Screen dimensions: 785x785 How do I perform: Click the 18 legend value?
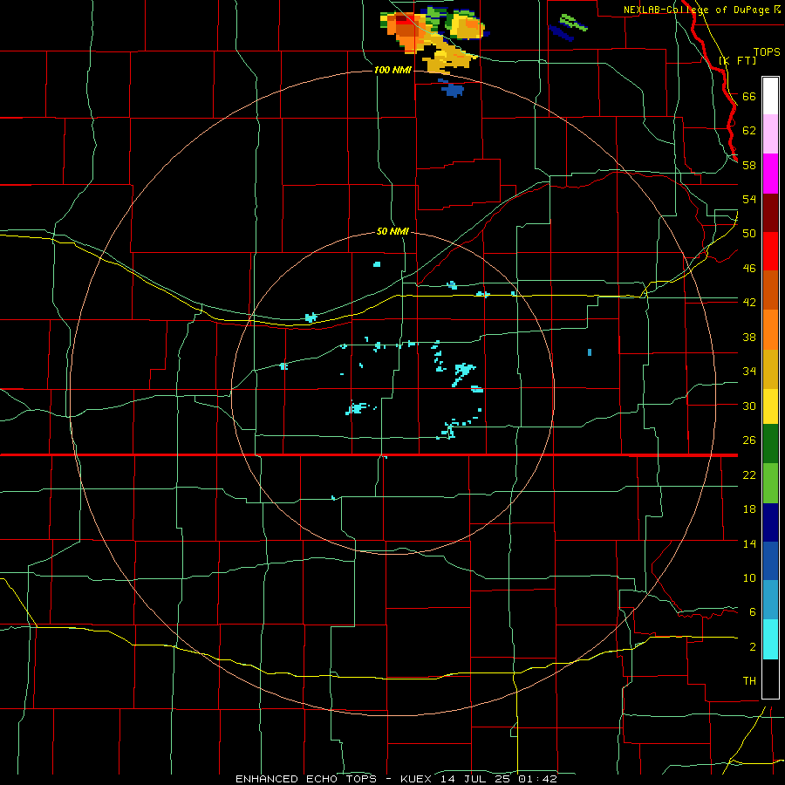pyautogui.click(x=749, y=509)
